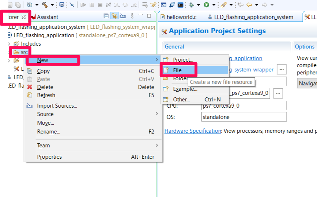Screen dimensions: 317x197
Task: Open the Forward history dropdown arrow
Action: point(272,5)
